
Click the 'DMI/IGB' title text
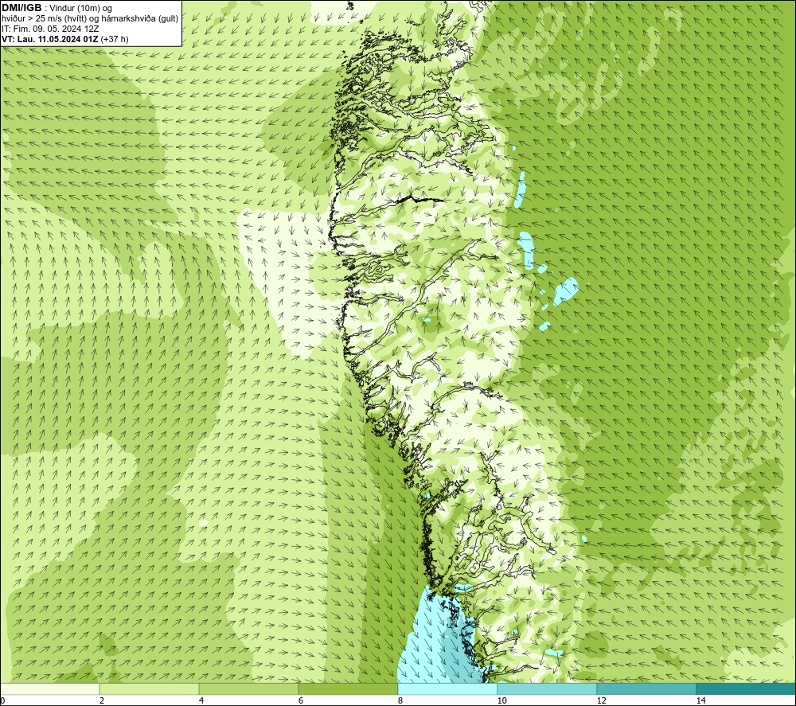click(x=21, y=8)
